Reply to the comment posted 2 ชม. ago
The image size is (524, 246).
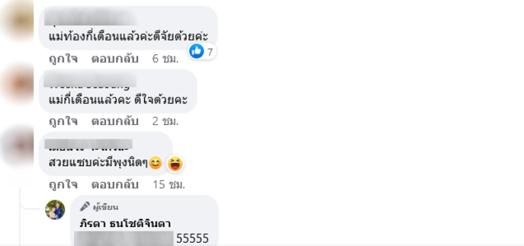(115, 122)
